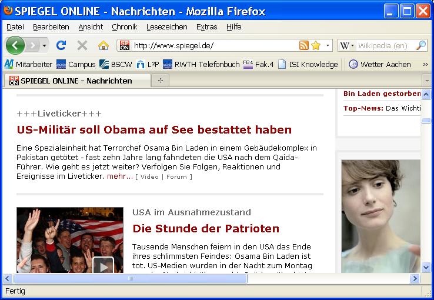Viewport: 434px width, 300px height.
Task: Open the BSCW bookmark
Action: tap(116, 65)
